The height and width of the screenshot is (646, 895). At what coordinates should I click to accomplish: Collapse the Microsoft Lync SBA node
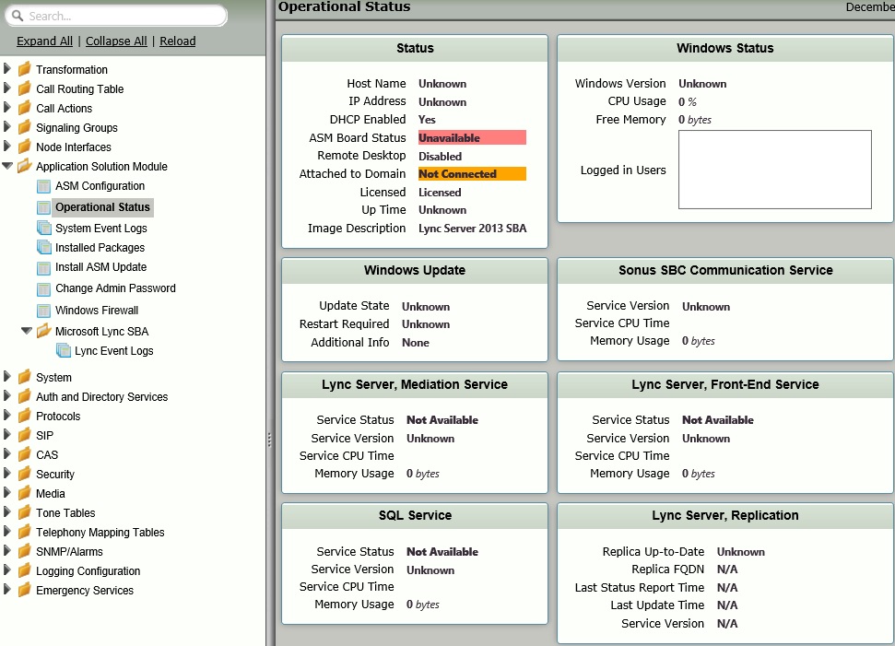tap(27, 331)
